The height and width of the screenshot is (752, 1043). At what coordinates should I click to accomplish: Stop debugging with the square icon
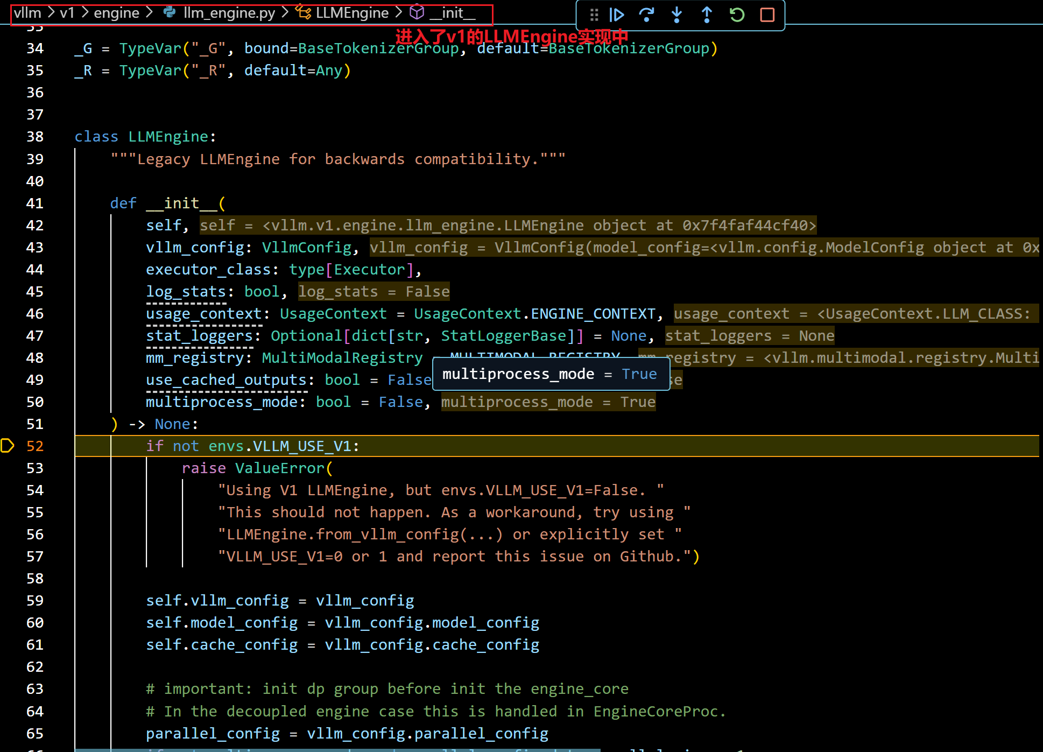(767, 15)
